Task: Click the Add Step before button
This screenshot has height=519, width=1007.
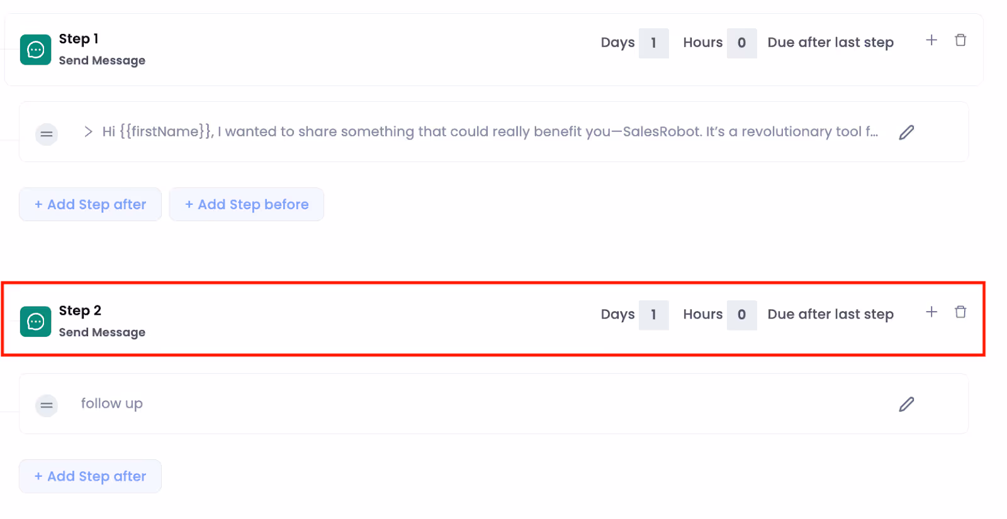Action: click(246, 204)
